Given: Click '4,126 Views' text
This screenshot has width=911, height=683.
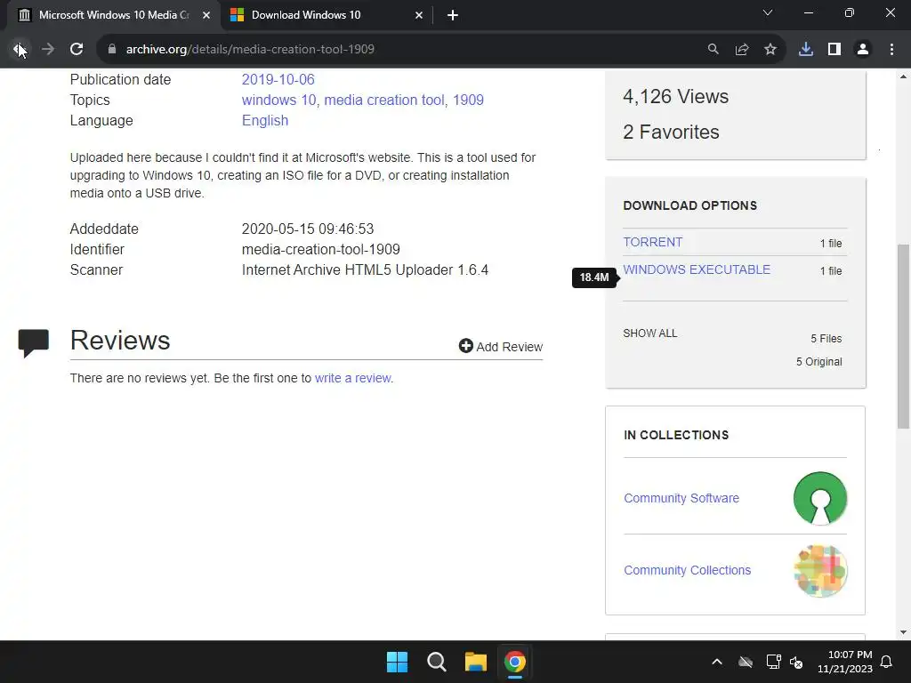Looking at the screenshot, I should pos(676,96).
